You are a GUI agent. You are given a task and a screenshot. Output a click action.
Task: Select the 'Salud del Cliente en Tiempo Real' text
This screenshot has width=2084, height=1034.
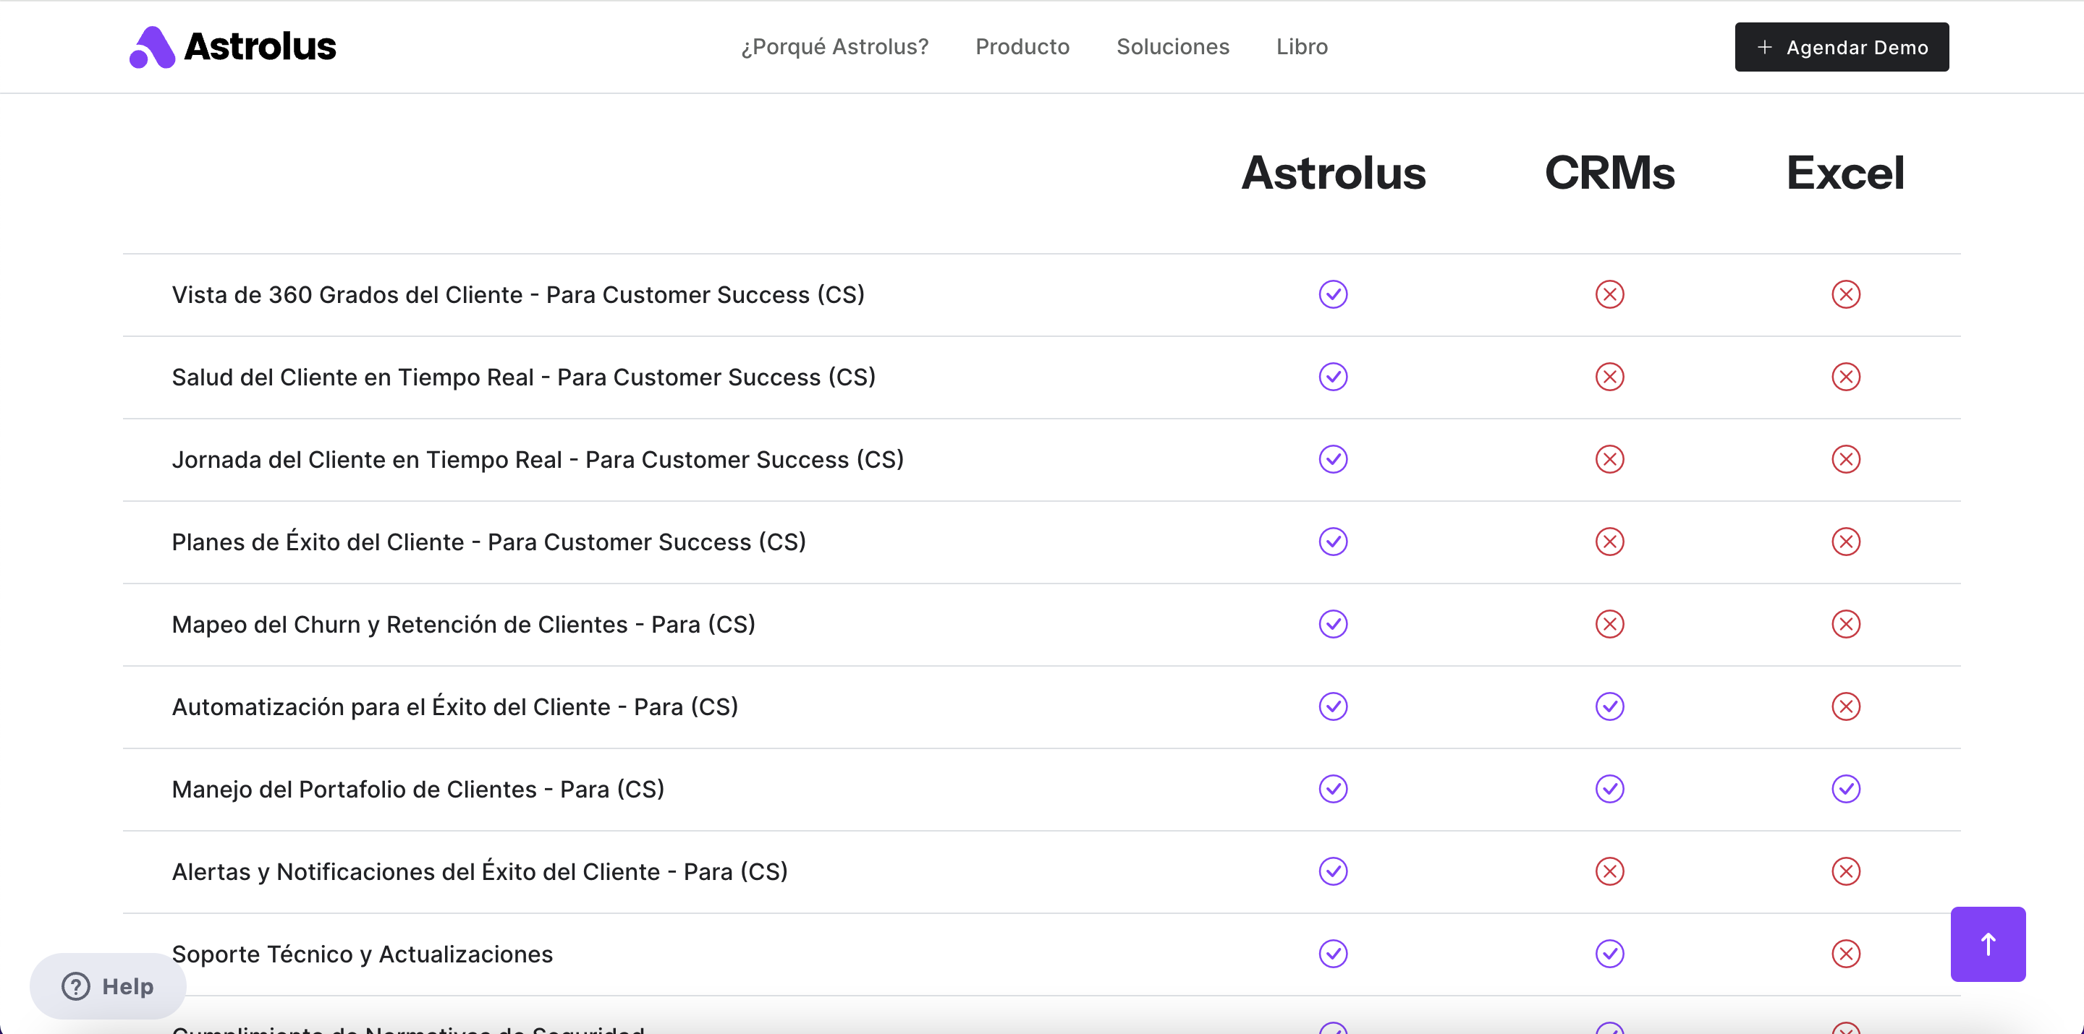coord(352,377)
